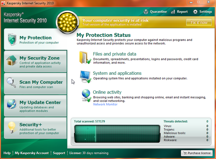216x159 pixels.
Task: Click the yellow security status indicator orb
Action: coord(67,22)
